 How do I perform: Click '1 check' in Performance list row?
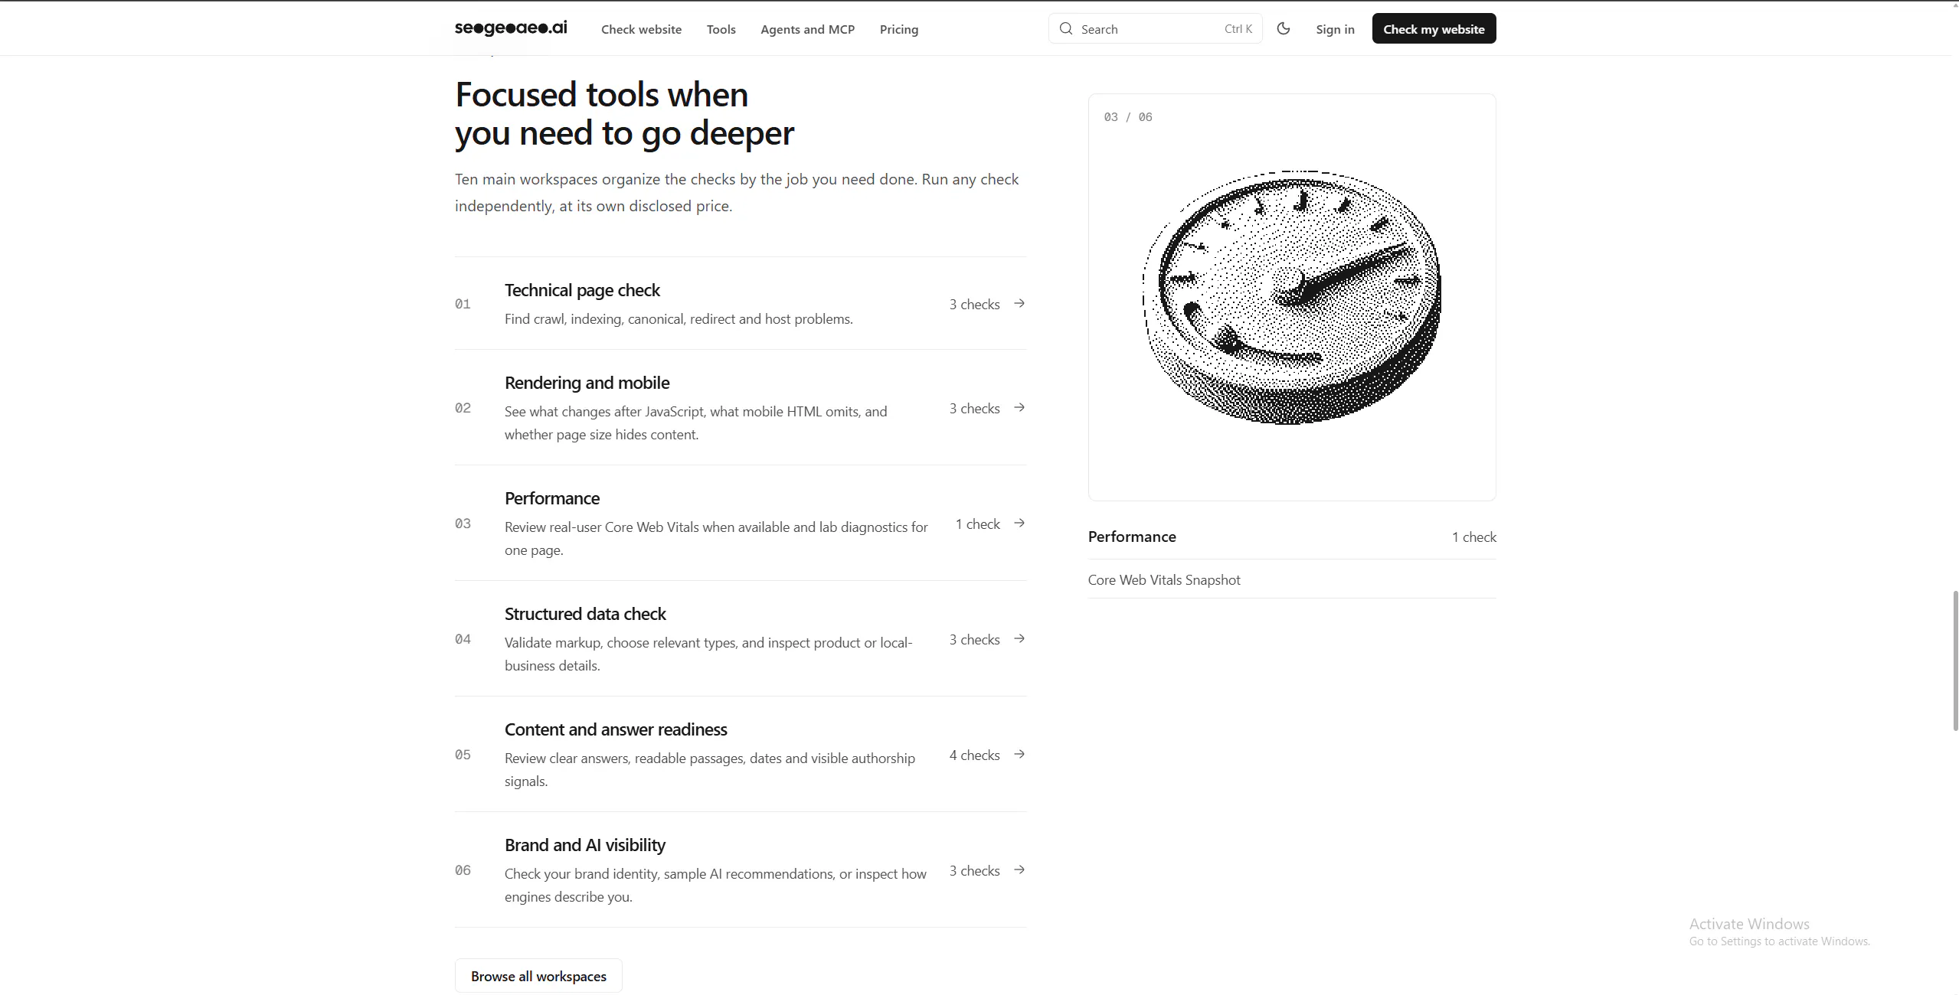(x=977, y=524)
